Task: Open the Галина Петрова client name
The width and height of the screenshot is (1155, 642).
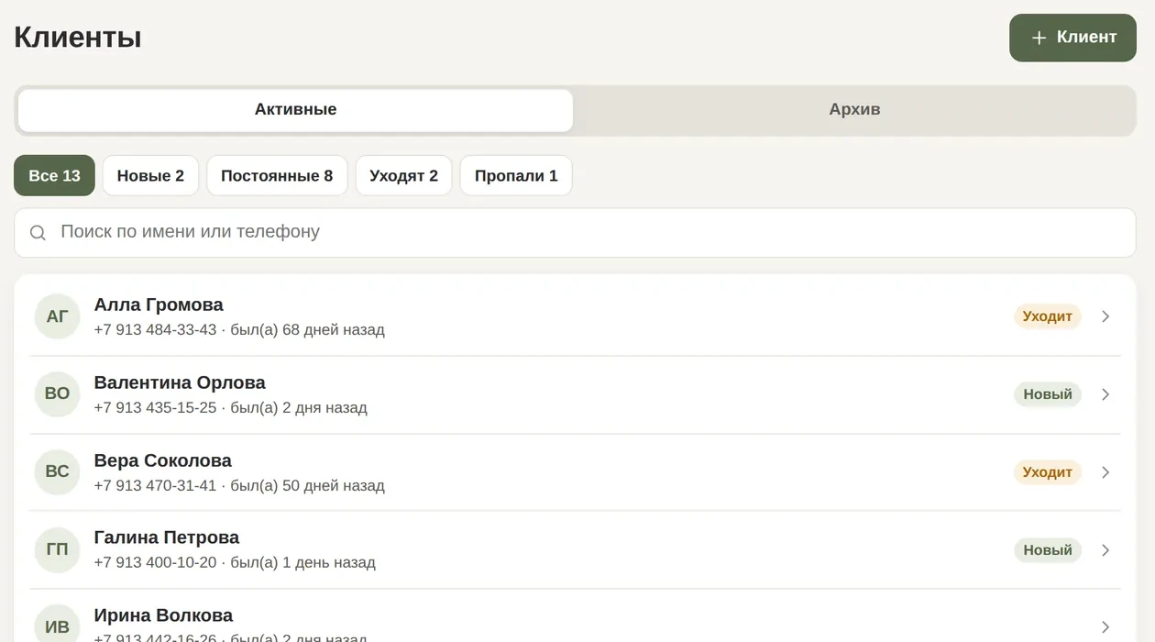Action: point(166,537)
